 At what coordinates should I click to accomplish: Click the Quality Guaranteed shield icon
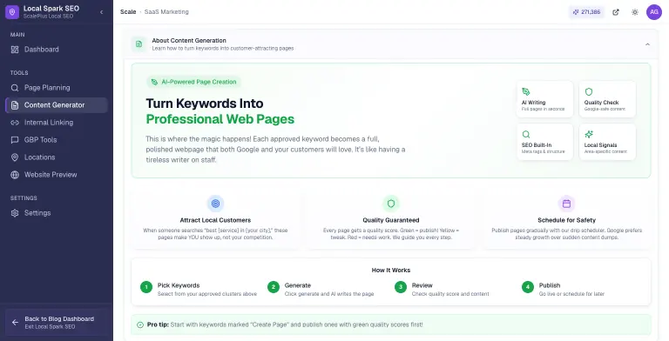(x=391, y=204)
